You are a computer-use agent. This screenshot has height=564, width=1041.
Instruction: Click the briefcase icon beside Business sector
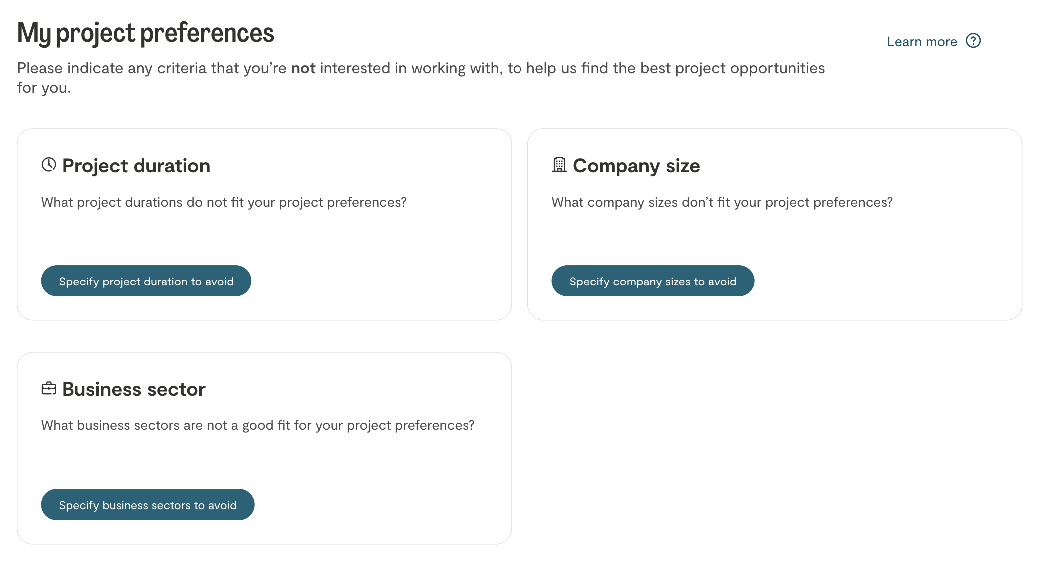(x=49, y=388)
